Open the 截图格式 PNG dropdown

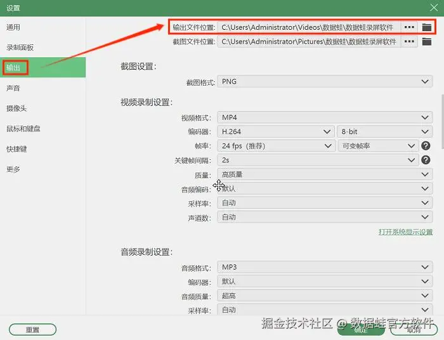coord(325,82)
